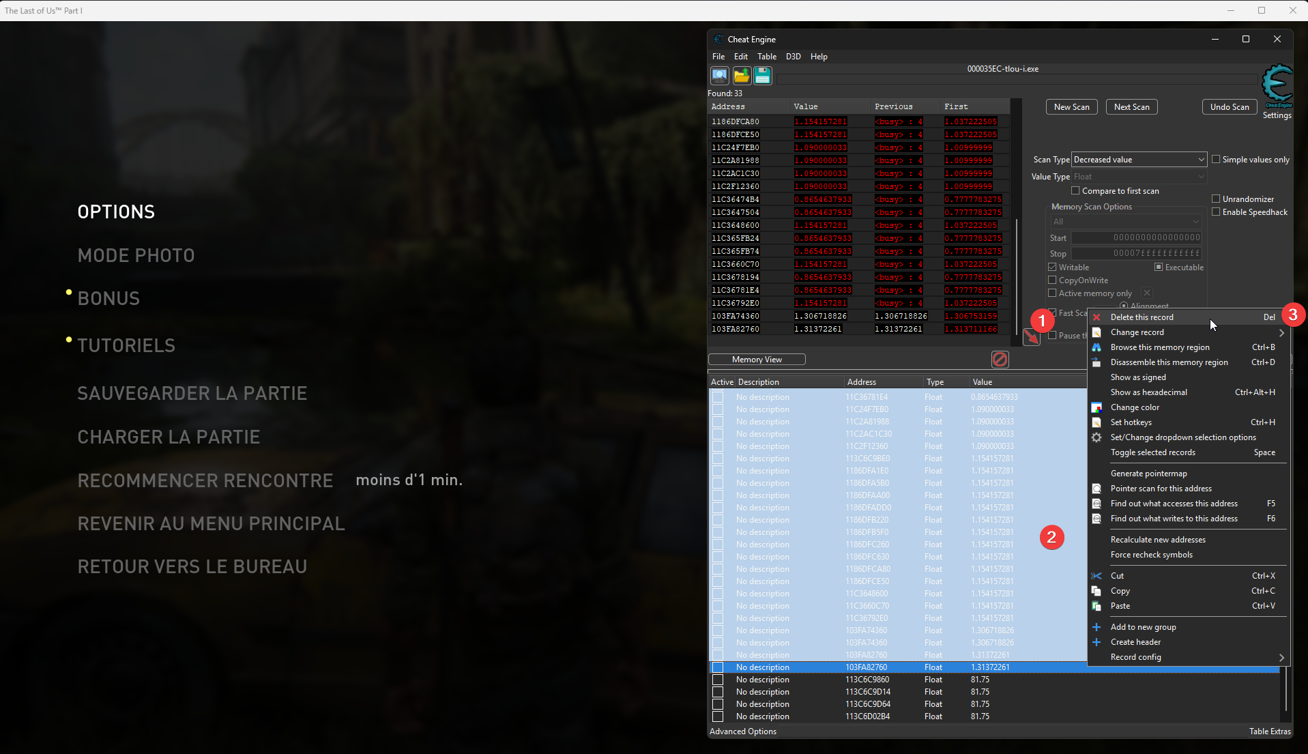
Task: Close the Cheat Engine window
Action: (x=1277, y=40)
